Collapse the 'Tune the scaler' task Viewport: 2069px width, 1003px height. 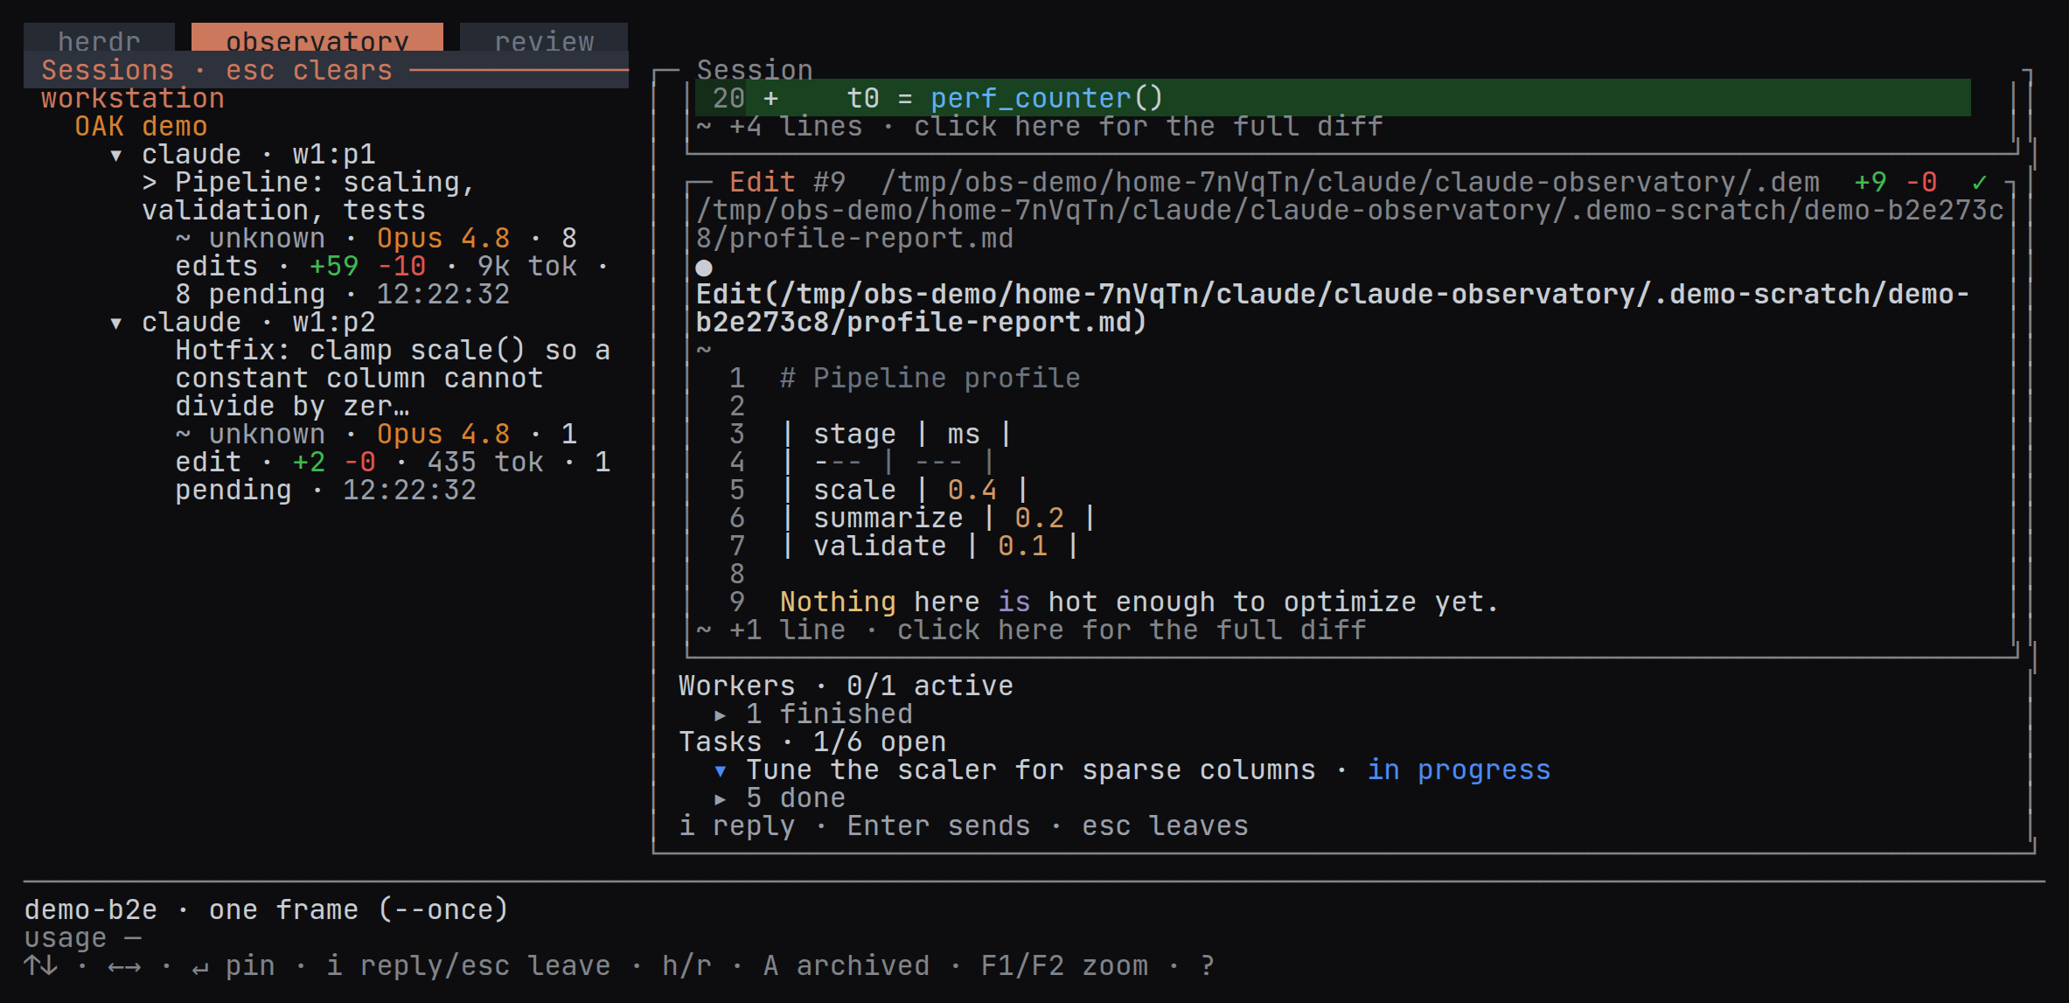coord(720,770)
